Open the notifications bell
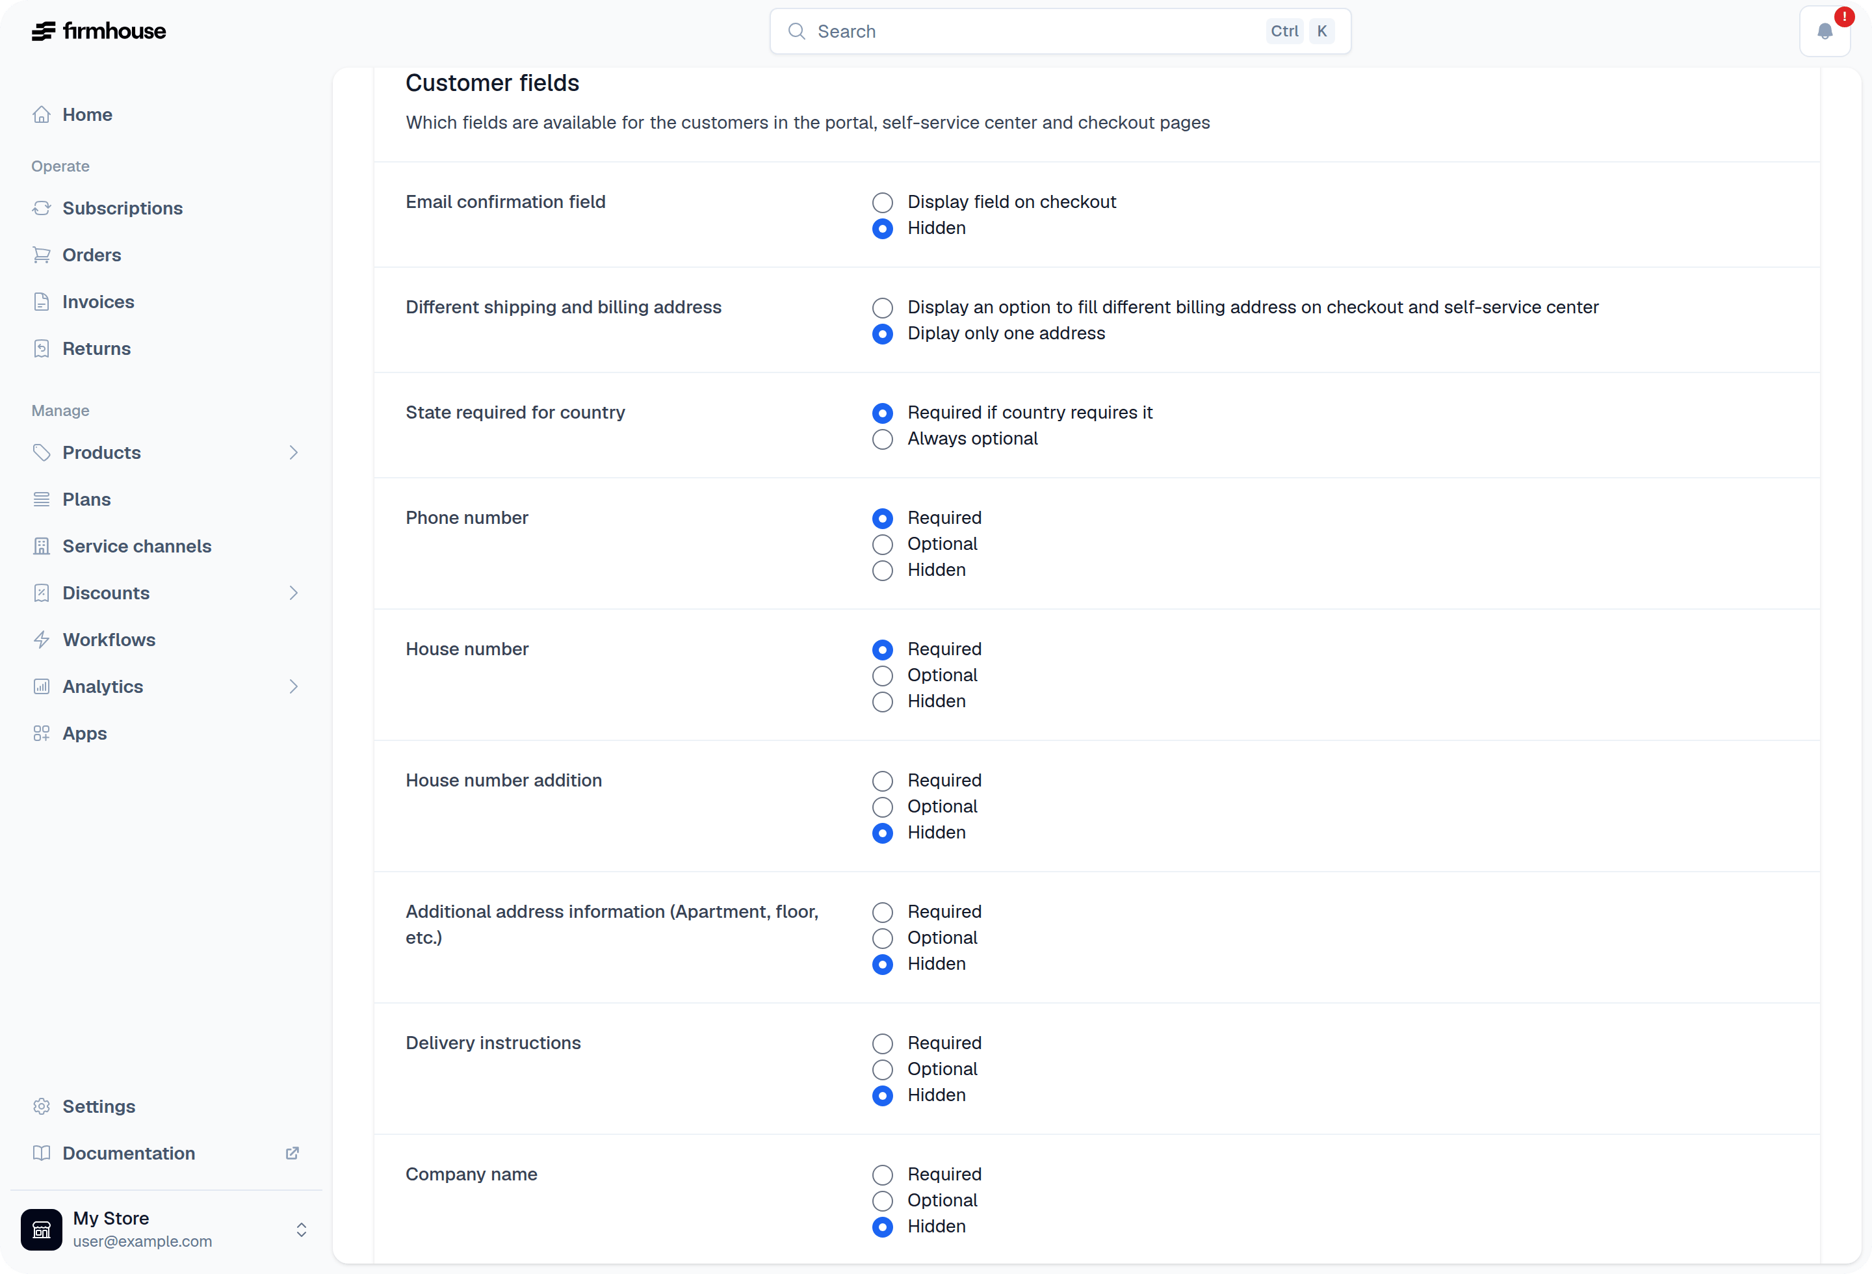Image resolution: width=1872 pixels, height=1274 pixels. [1825, 31]
